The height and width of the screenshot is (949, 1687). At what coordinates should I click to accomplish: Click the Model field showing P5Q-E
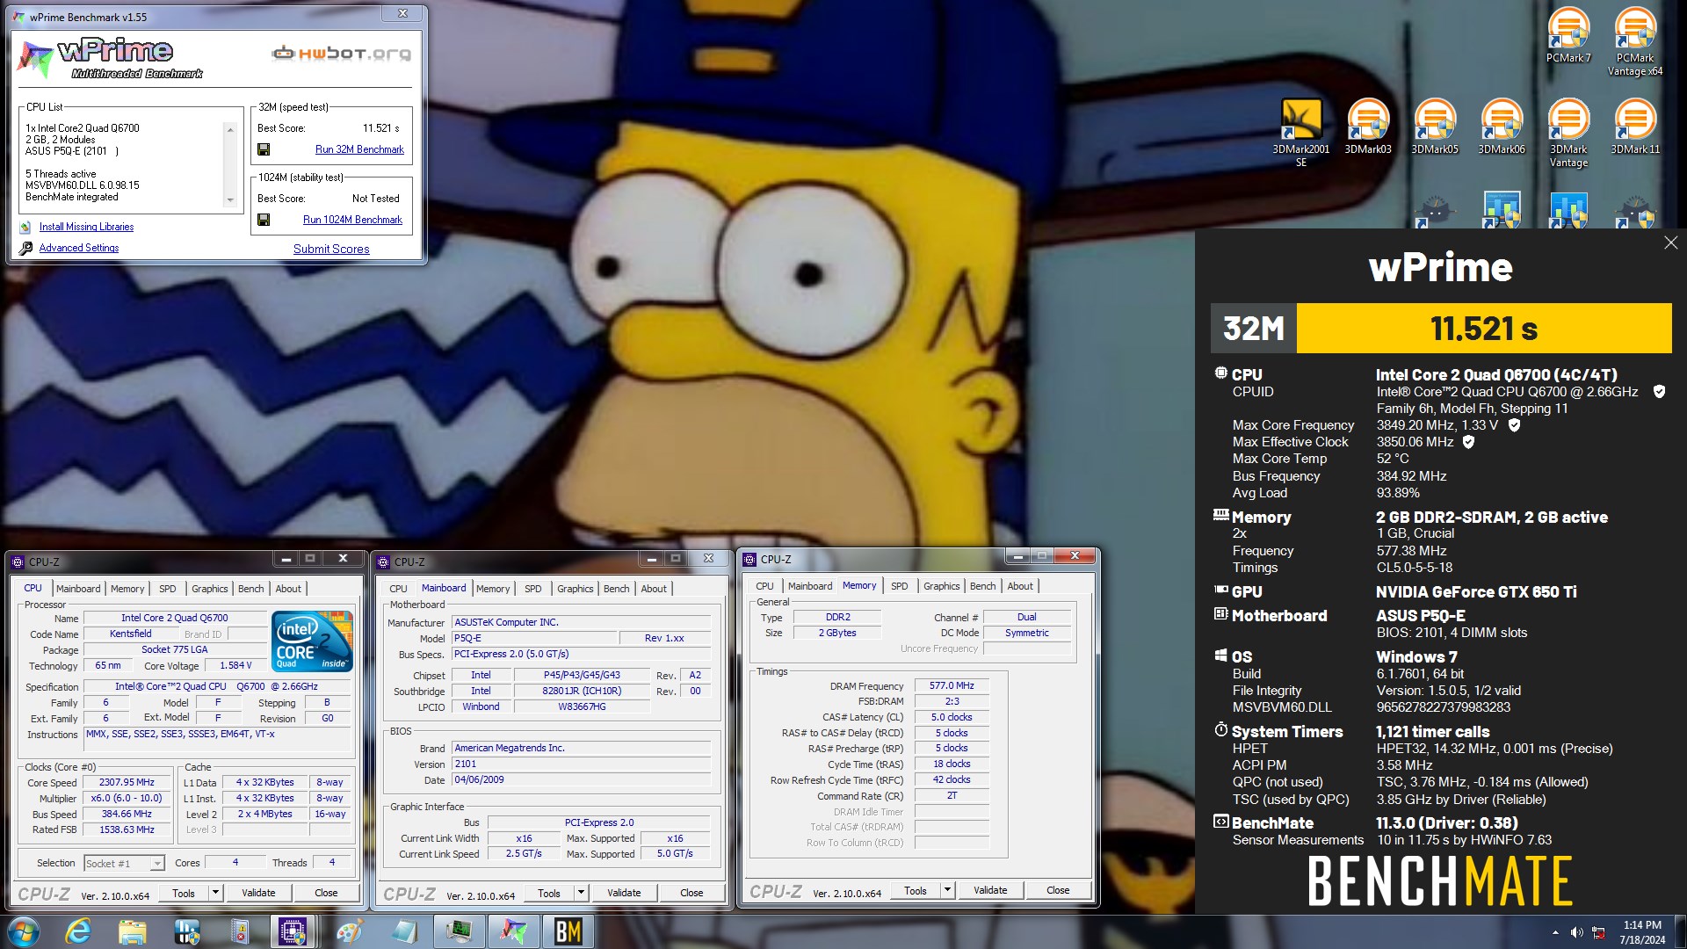pos(532,639)
